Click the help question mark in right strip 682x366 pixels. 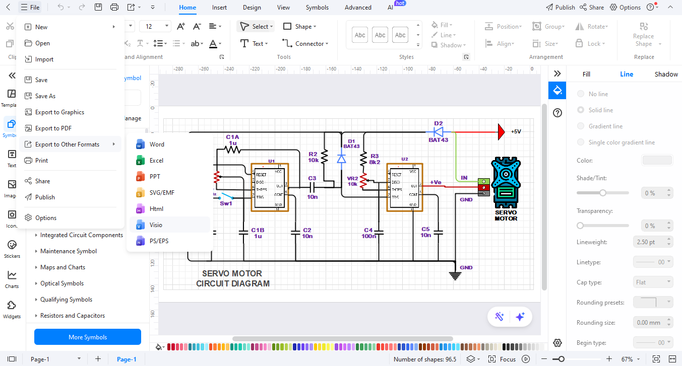[557, 113]
